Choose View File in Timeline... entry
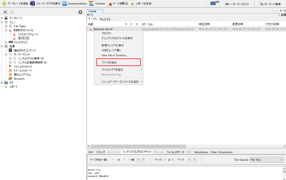The width and height of the screenshot is (286, 180). 118,55
